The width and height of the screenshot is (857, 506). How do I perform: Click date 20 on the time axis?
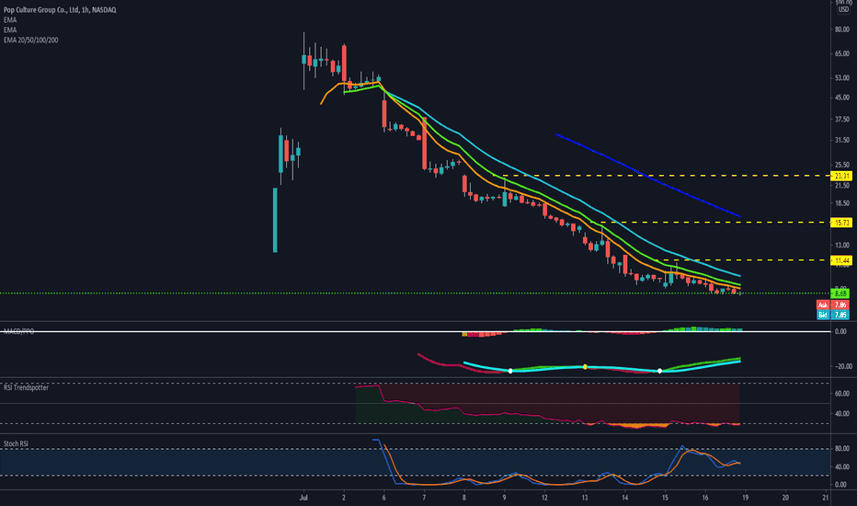[x=785, y=498]
